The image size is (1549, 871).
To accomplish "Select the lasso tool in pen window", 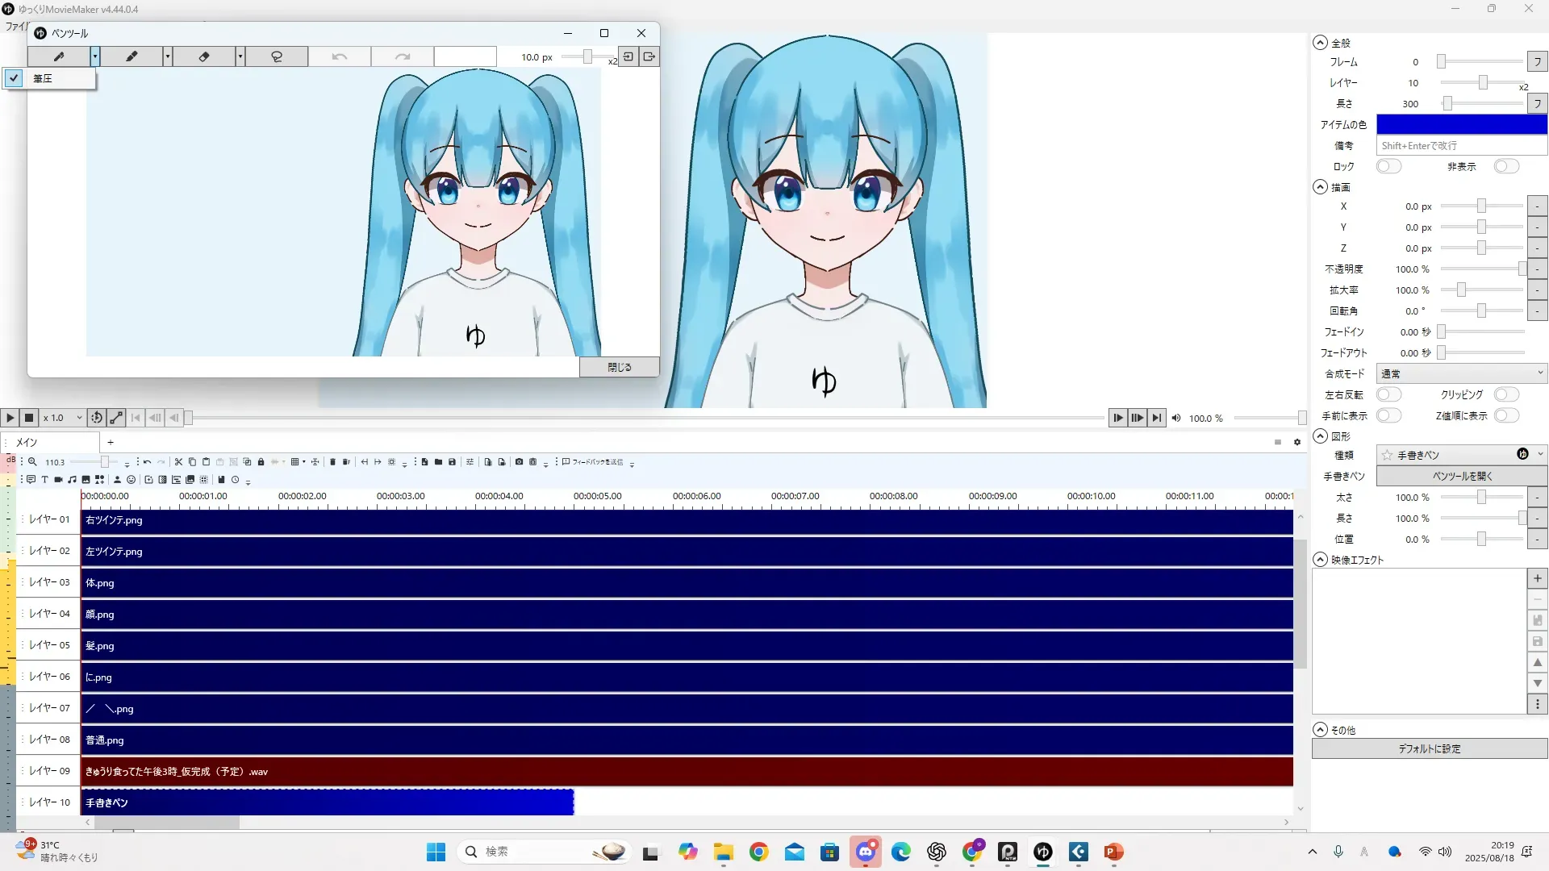I will point(276,56).
